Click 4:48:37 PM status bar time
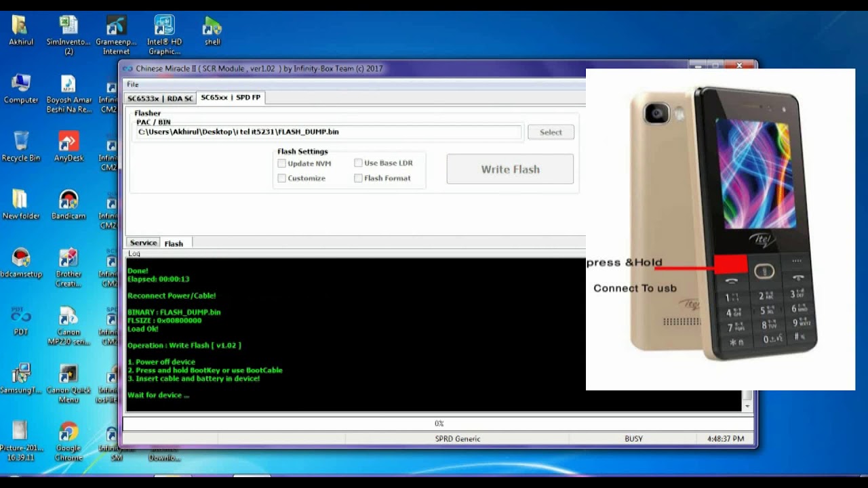Viewport: 868px width, 488px height. coord(726,439)
